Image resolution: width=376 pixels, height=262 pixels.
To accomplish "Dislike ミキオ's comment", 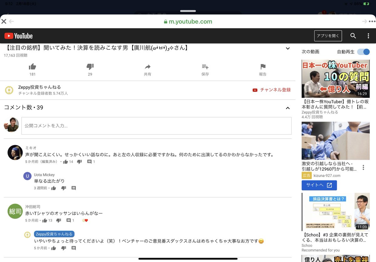I will [x=79, y=162].
